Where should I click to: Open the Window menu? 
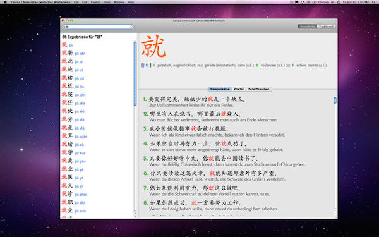(119, 2)
